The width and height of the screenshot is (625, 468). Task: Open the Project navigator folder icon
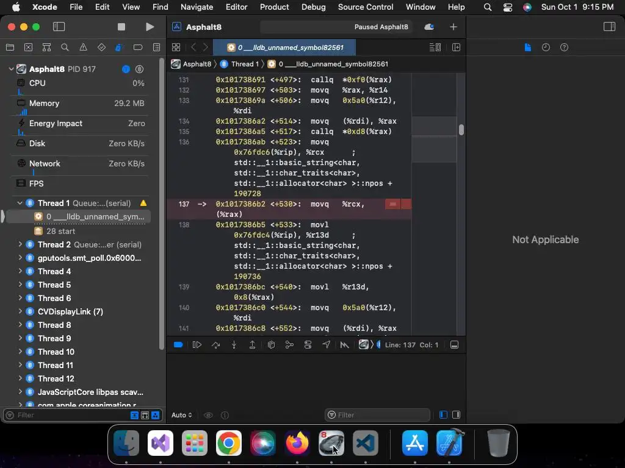tap(10, 48)
